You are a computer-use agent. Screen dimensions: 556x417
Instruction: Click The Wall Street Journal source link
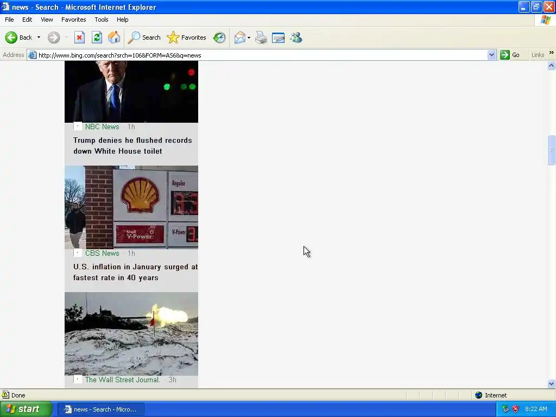pos(123,380)
